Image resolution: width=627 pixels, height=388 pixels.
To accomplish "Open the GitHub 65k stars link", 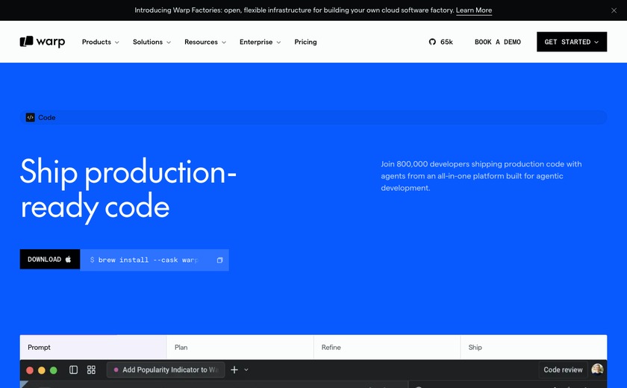I will pyautogui.click(x=440, y=42).
